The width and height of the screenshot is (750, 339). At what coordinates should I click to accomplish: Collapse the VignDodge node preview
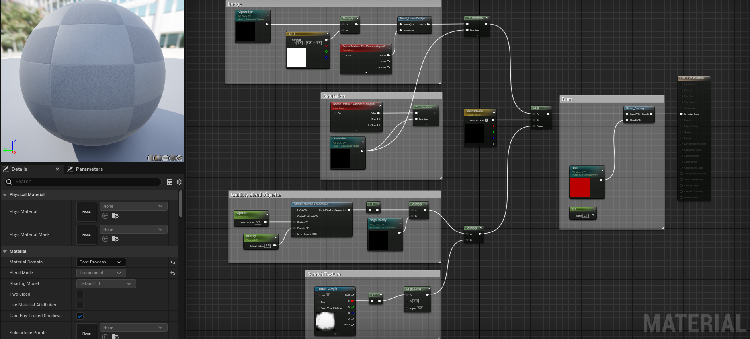[x=268, y=15]
